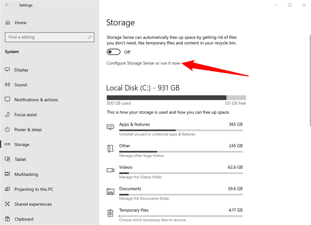The height and width of the screenshot is (225, 311).
Task: Click the Temporary files trash icon
Action: pyautogui.click(x=110, y=213)
